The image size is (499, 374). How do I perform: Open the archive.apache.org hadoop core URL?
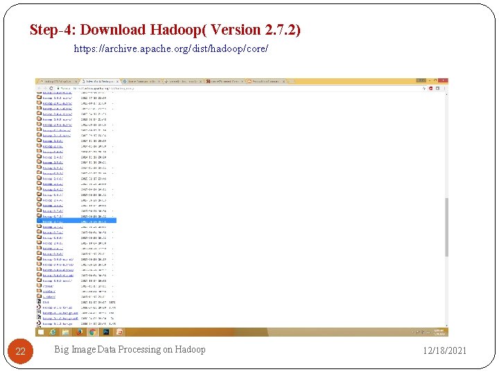[x=171, y=48]
